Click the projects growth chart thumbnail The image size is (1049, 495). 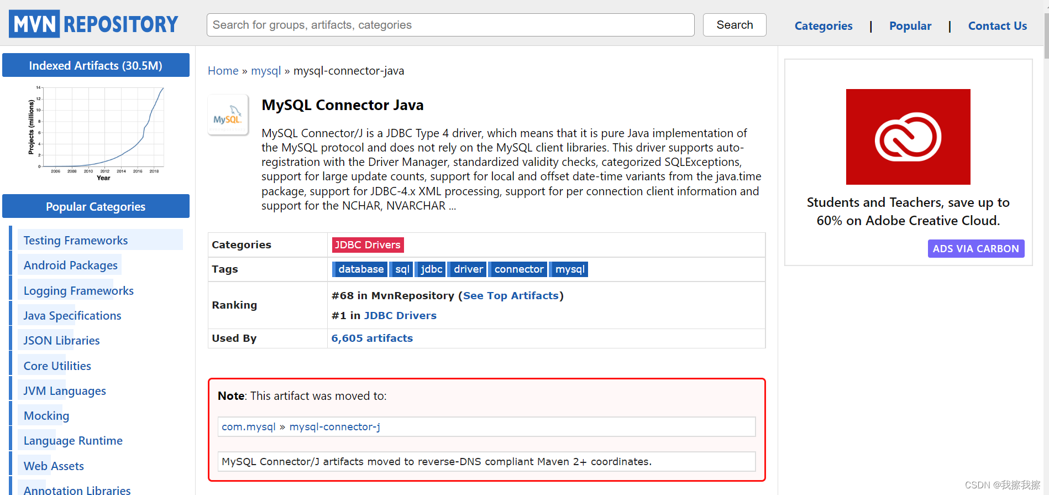[x=96, y=133]
